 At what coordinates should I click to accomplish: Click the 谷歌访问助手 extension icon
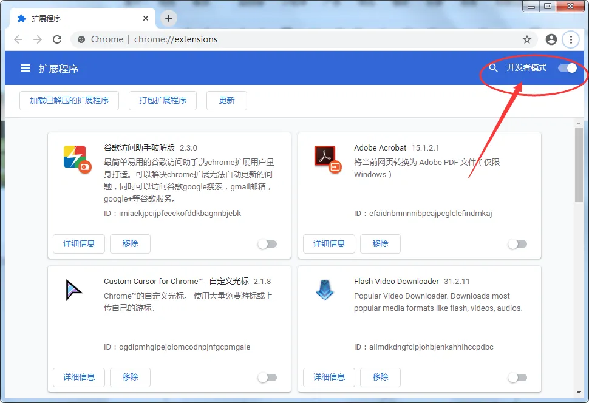[x=77, y=159]
